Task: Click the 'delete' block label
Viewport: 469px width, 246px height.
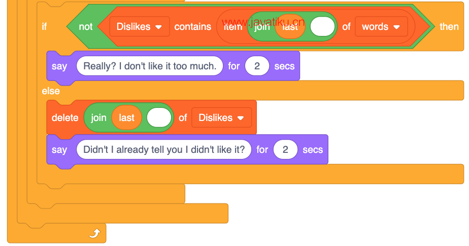Action: (x=65, y=118)
